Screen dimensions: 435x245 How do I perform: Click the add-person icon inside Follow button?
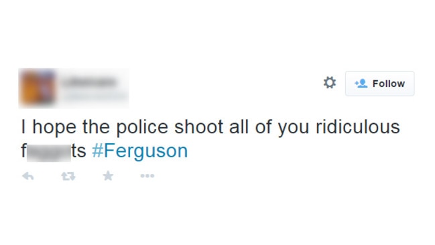coord(361,83)
